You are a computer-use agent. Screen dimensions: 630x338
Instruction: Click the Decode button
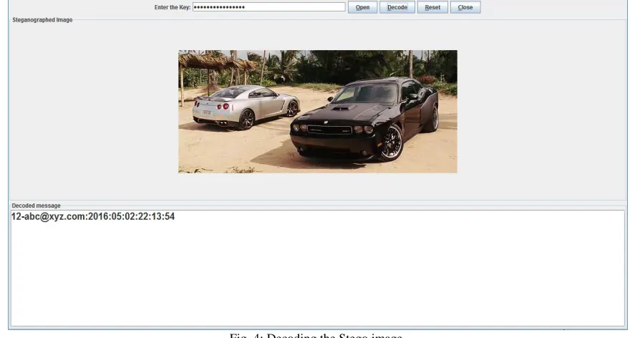coord(397,7)
